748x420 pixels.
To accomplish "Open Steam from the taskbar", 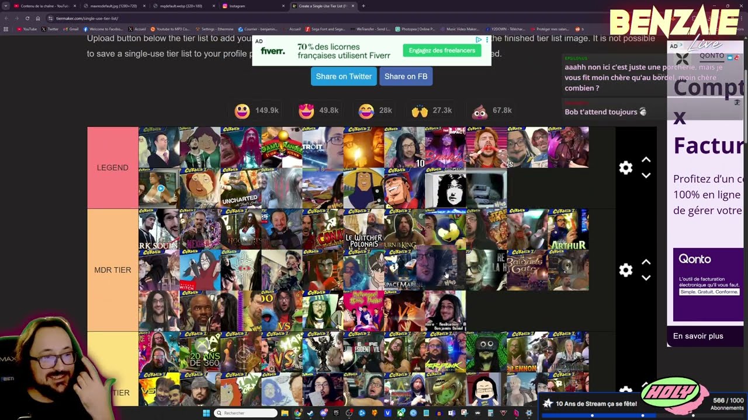I will (x=310, y=413).
